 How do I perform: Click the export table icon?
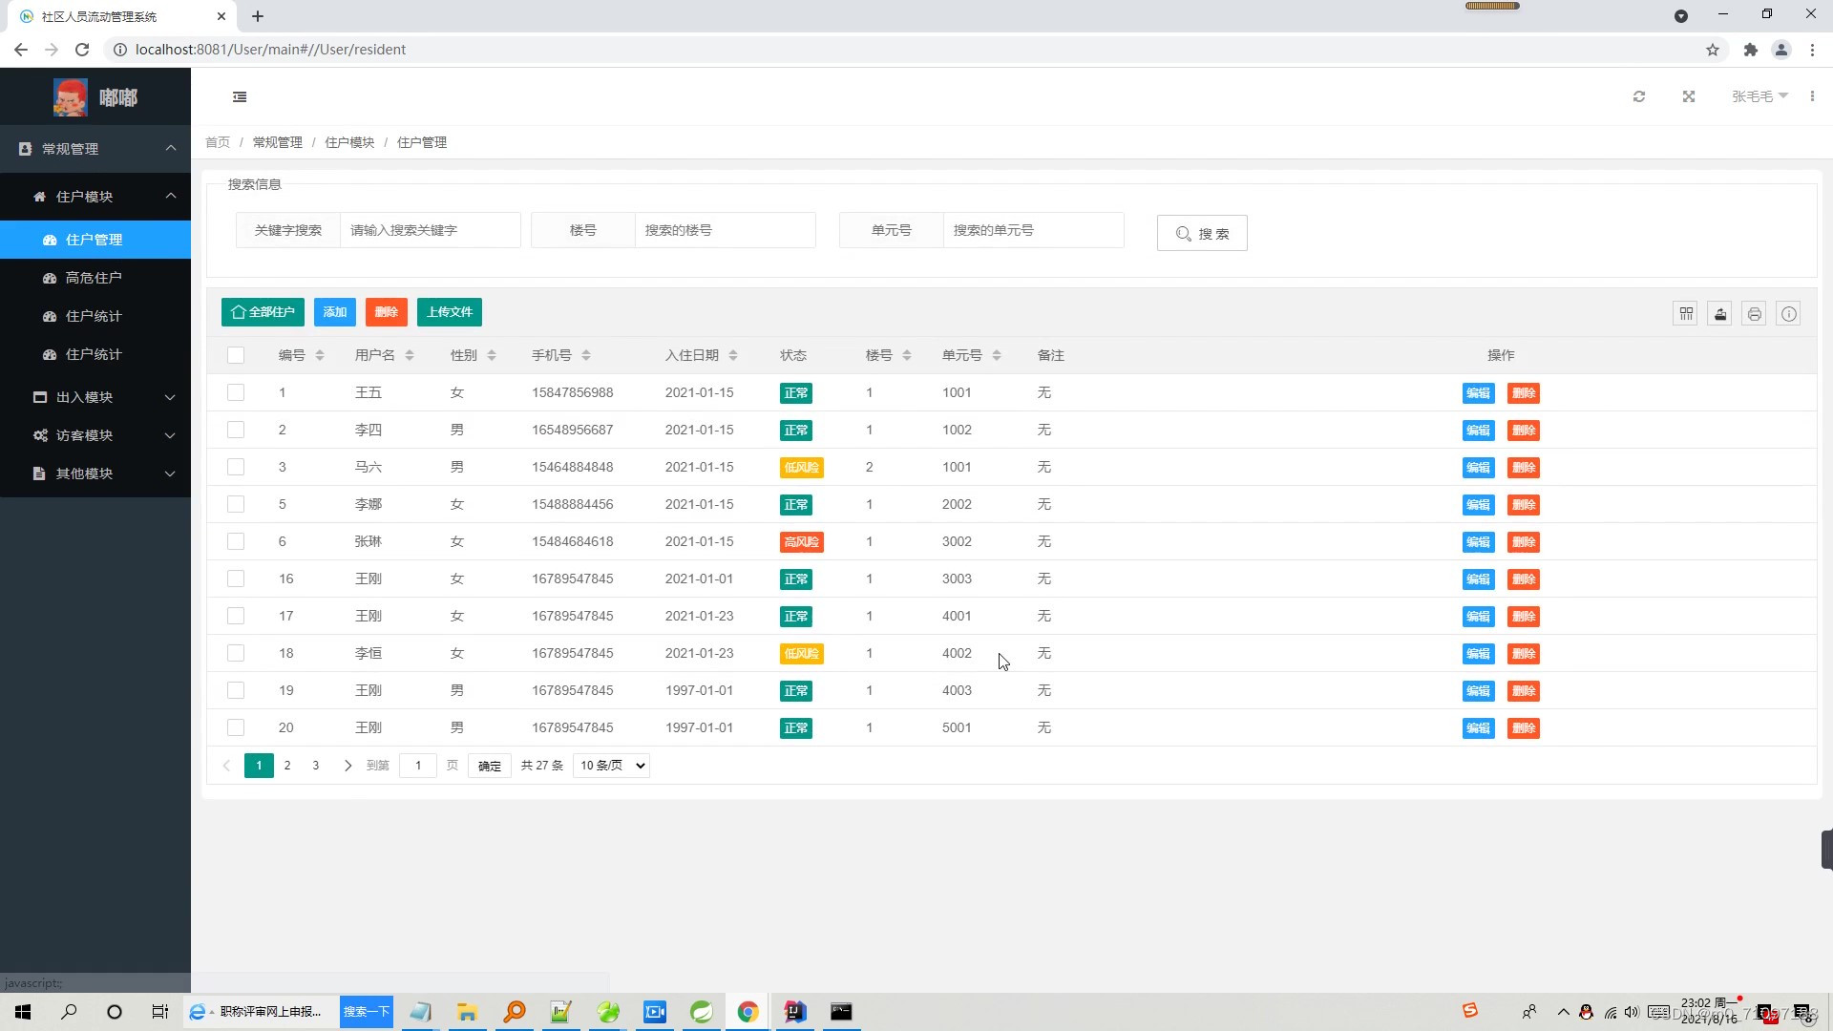pyautogui.click(x=1720, y=313)
